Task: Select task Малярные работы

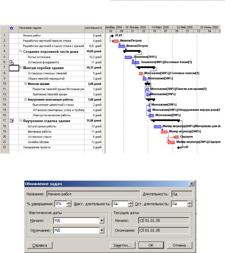Action: pos(39,132)
